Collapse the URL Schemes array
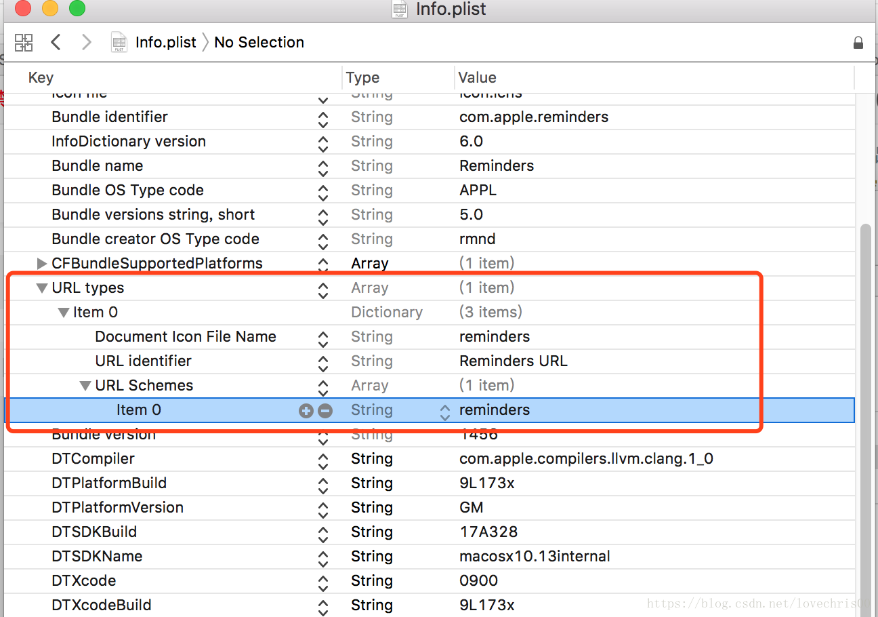The image size is (878, 617). point(85,386)
